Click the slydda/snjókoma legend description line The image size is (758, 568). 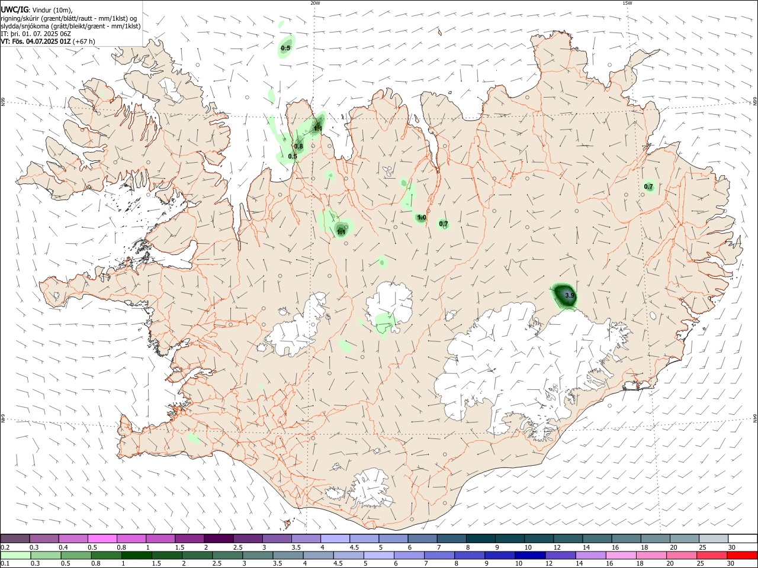point(70,26)
